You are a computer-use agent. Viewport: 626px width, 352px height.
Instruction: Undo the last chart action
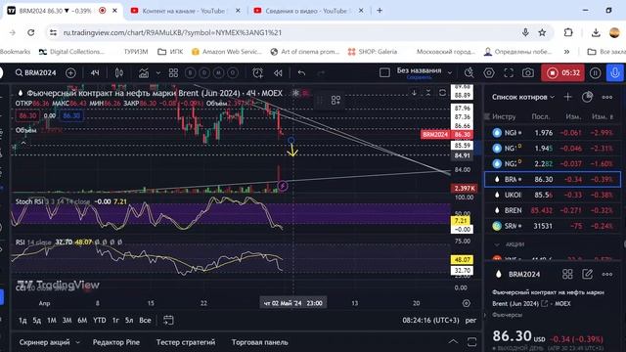point(301,73)
